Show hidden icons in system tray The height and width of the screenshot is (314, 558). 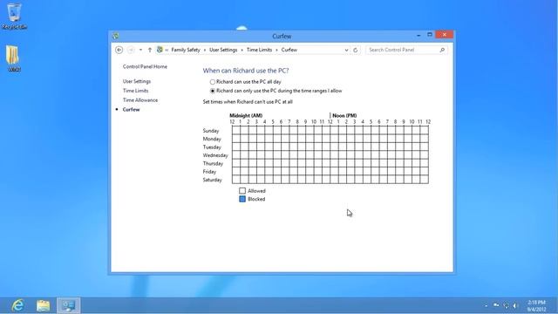487,305
